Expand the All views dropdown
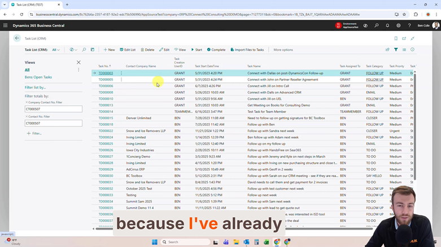This screenshot has width=441, height=247. tap(56, 50)
